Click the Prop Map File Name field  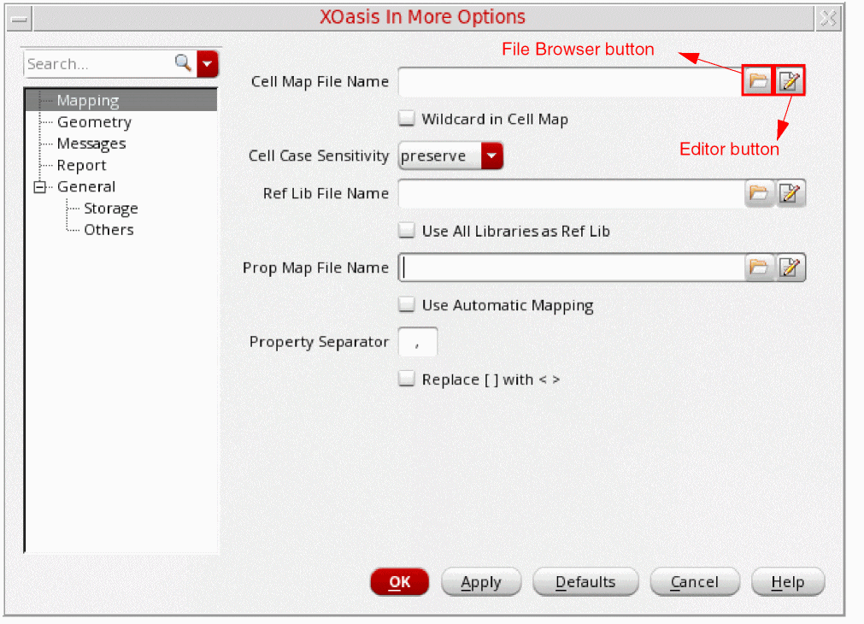[x=571, y=268]
